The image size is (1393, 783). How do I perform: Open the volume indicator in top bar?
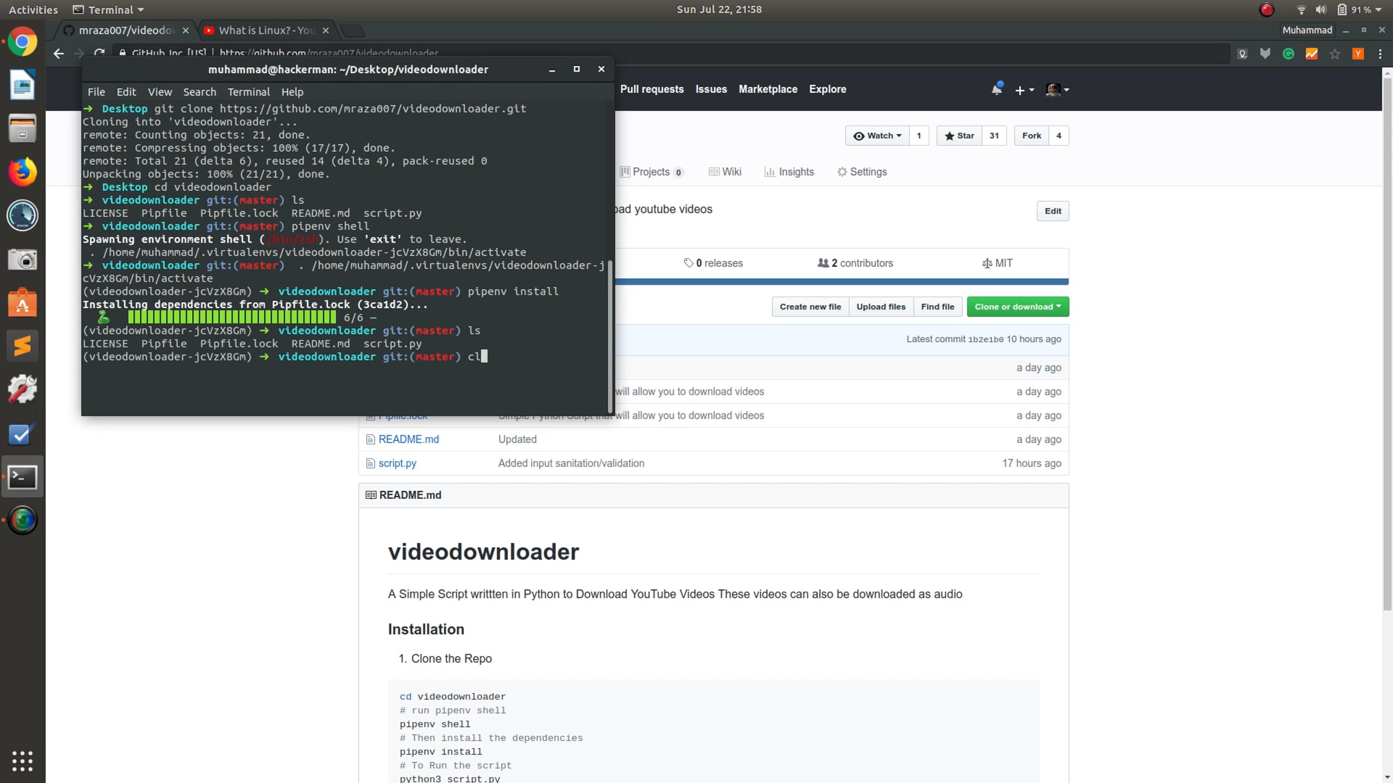point(1322,9)
